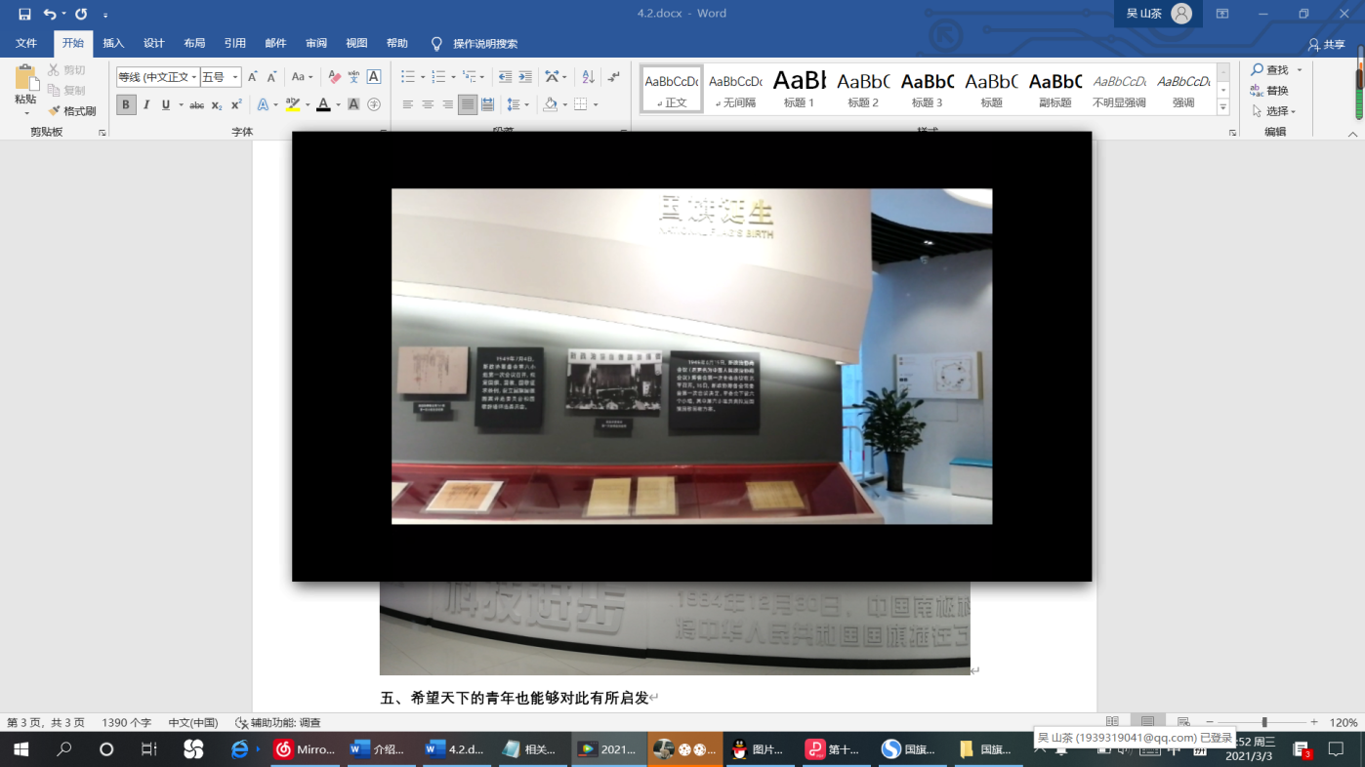Decrease paragraph indent

tap(505, 77)
